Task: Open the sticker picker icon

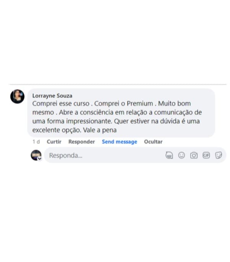Action: [x=219, y=155]
